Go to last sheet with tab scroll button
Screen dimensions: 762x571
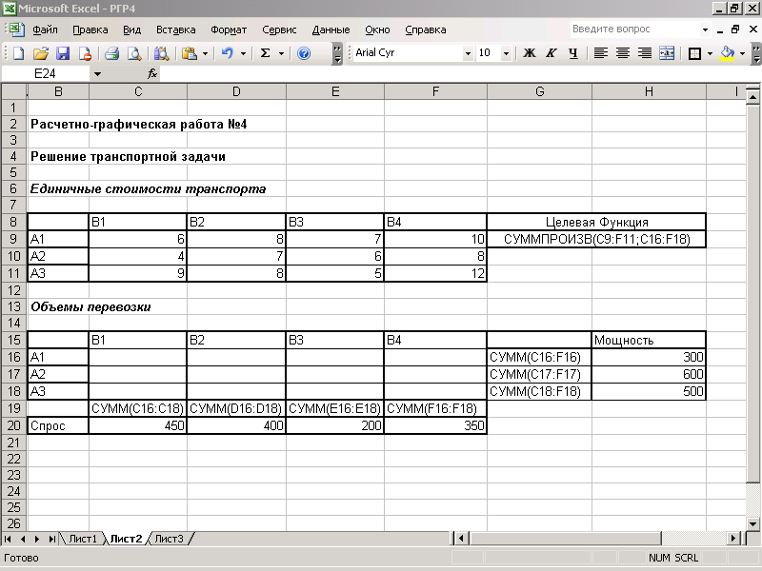(x=51, y=539)
